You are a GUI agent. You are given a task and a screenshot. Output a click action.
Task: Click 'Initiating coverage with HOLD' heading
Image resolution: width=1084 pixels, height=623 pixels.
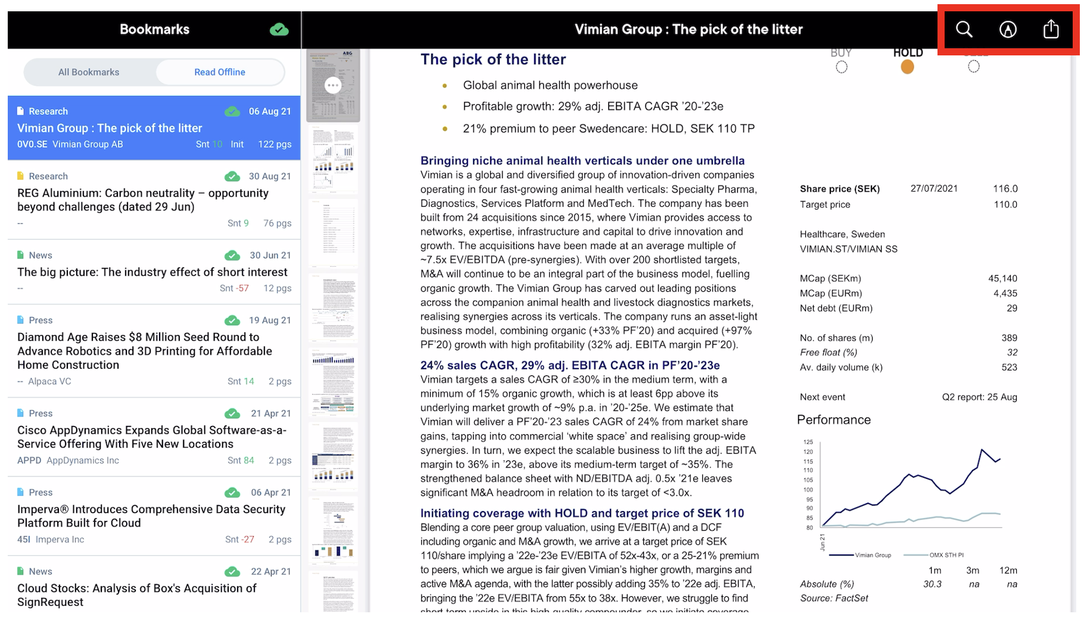tap(582, 513)
